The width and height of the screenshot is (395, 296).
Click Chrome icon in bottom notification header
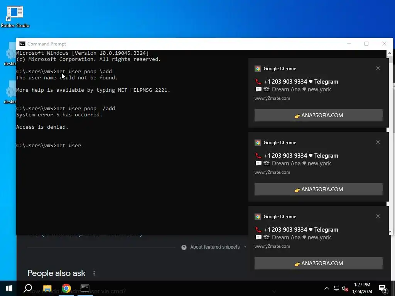(x=257, y=217)
